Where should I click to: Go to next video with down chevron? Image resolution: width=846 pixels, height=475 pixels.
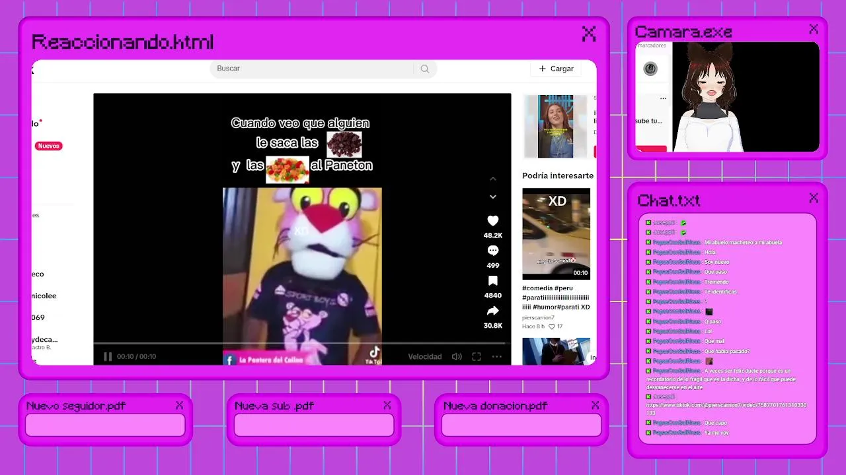[492, 197]
